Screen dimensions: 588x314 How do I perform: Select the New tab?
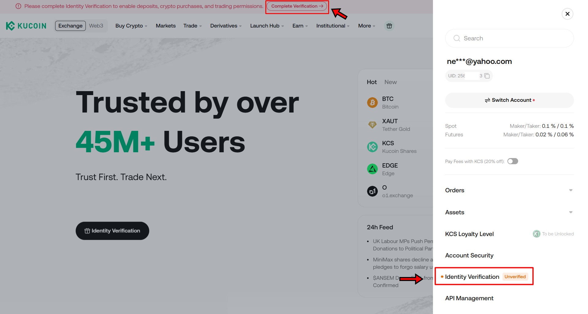[x=390, y=82]
